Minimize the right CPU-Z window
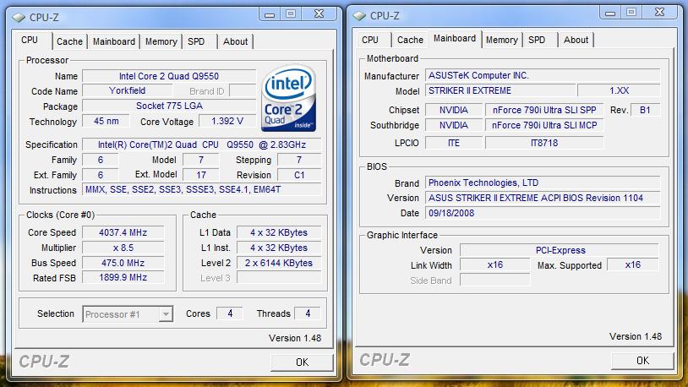The width and height of the screenshot is (688, 387). pos(610,13)
